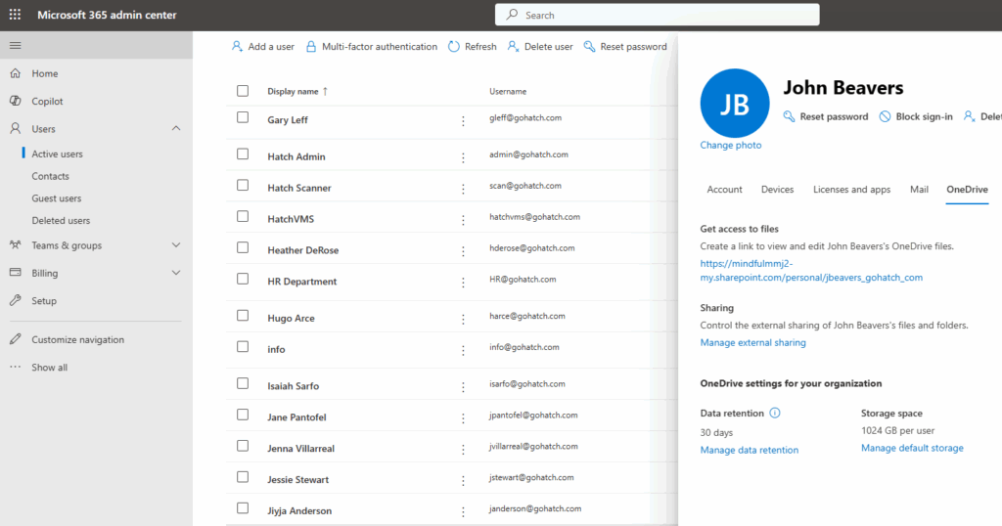The height and width of the screenshot is (526, 1002).
Task: Click the Copilot icon in sidebar
Action: (x=16, y=101)
